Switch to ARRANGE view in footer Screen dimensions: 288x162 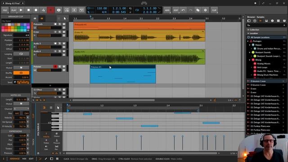pos(15,159)
